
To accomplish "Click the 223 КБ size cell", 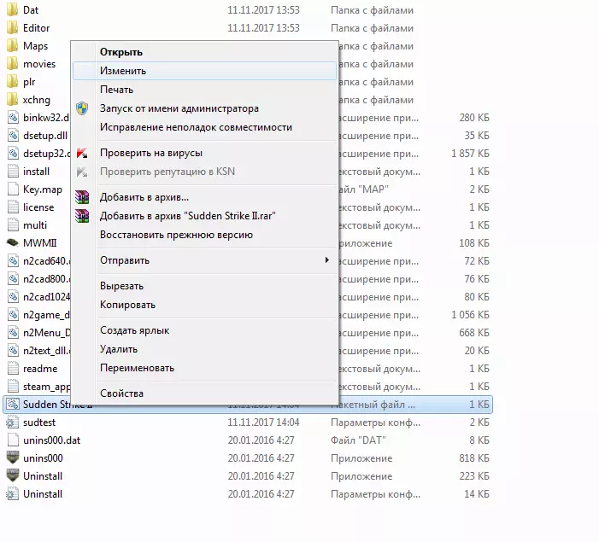I will (x=474, y=476).
